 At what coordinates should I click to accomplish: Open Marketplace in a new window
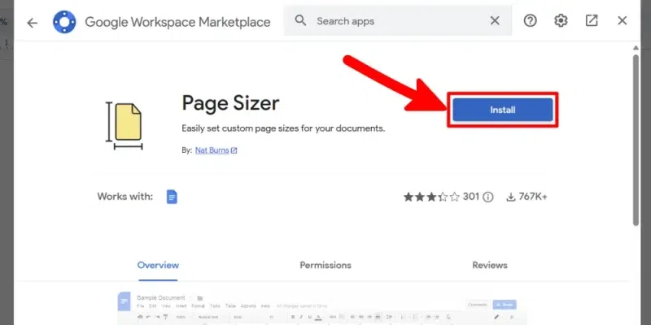[592, 21]
